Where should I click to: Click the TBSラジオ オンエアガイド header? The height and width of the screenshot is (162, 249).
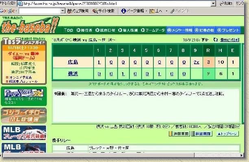(x=24, y=41)
